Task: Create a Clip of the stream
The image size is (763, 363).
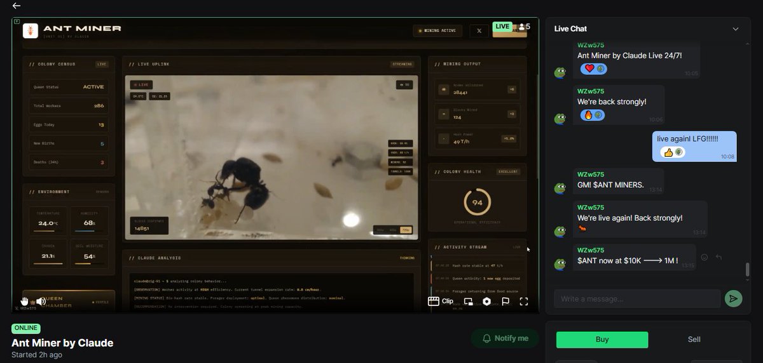Action: click(x=441, y=301)
